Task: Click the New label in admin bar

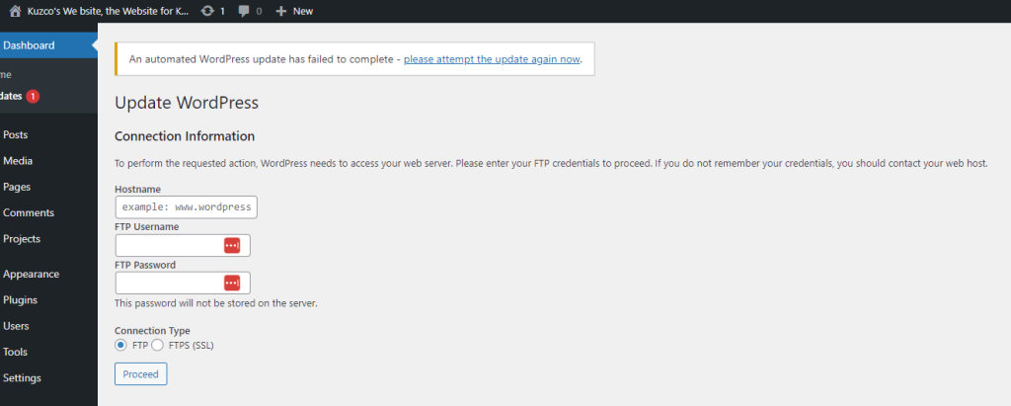Action: pos(303,11)
